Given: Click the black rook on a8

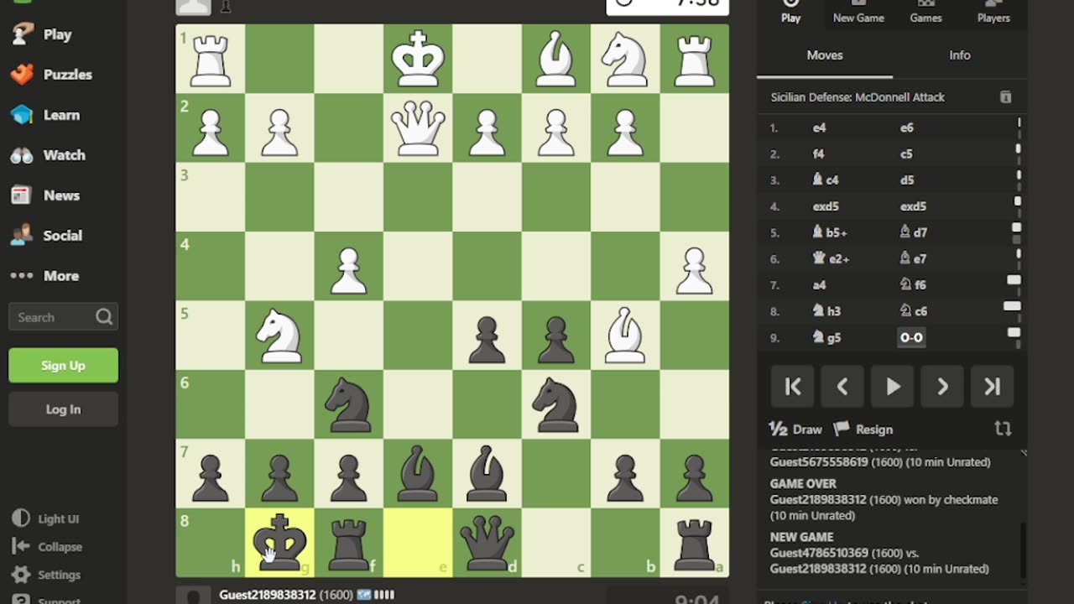Looking at the screenshot, I should [695, 543].
